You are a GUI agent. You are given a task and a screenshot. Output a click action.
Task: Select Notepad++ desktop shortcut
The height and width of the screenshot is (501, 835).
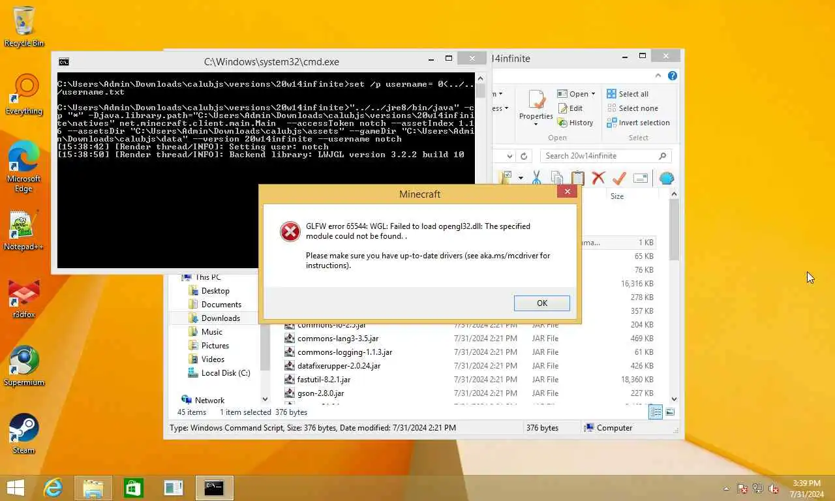point(24,230)
